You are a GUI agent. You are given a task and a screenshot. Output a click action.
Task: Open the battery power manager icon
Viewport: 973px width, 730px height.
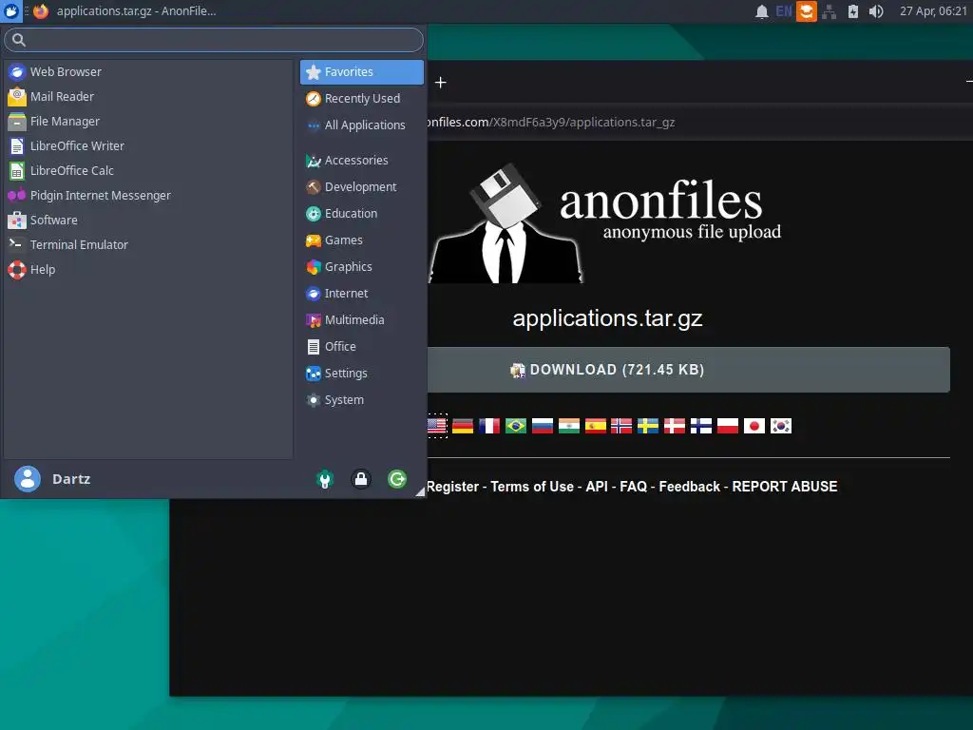(x=852, y=11)
